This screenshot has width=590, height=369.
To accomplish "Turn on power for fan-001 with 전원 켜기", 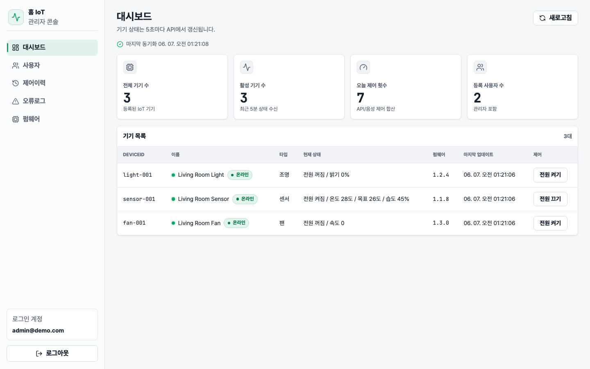I will pos(550,223).
